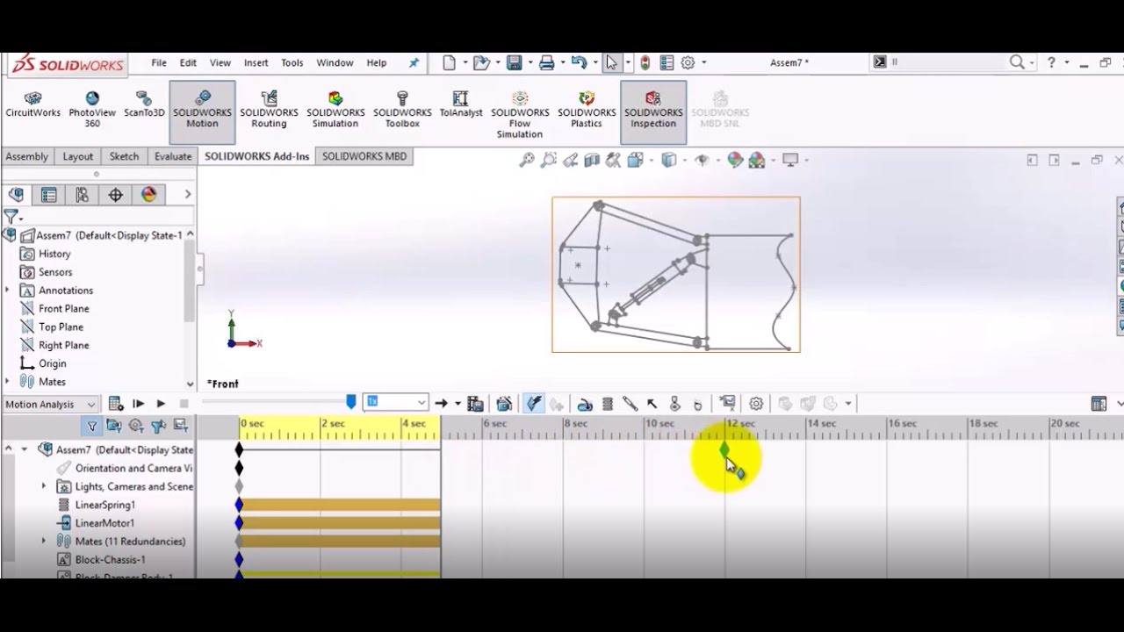Toggle the SOLIDWORKS Inspection add-in
1124x632 pixels.
point(653,111)
